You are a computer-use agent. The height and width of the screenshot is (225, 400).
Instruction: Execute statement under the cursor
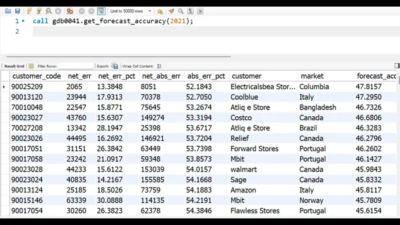pos(39,11)
